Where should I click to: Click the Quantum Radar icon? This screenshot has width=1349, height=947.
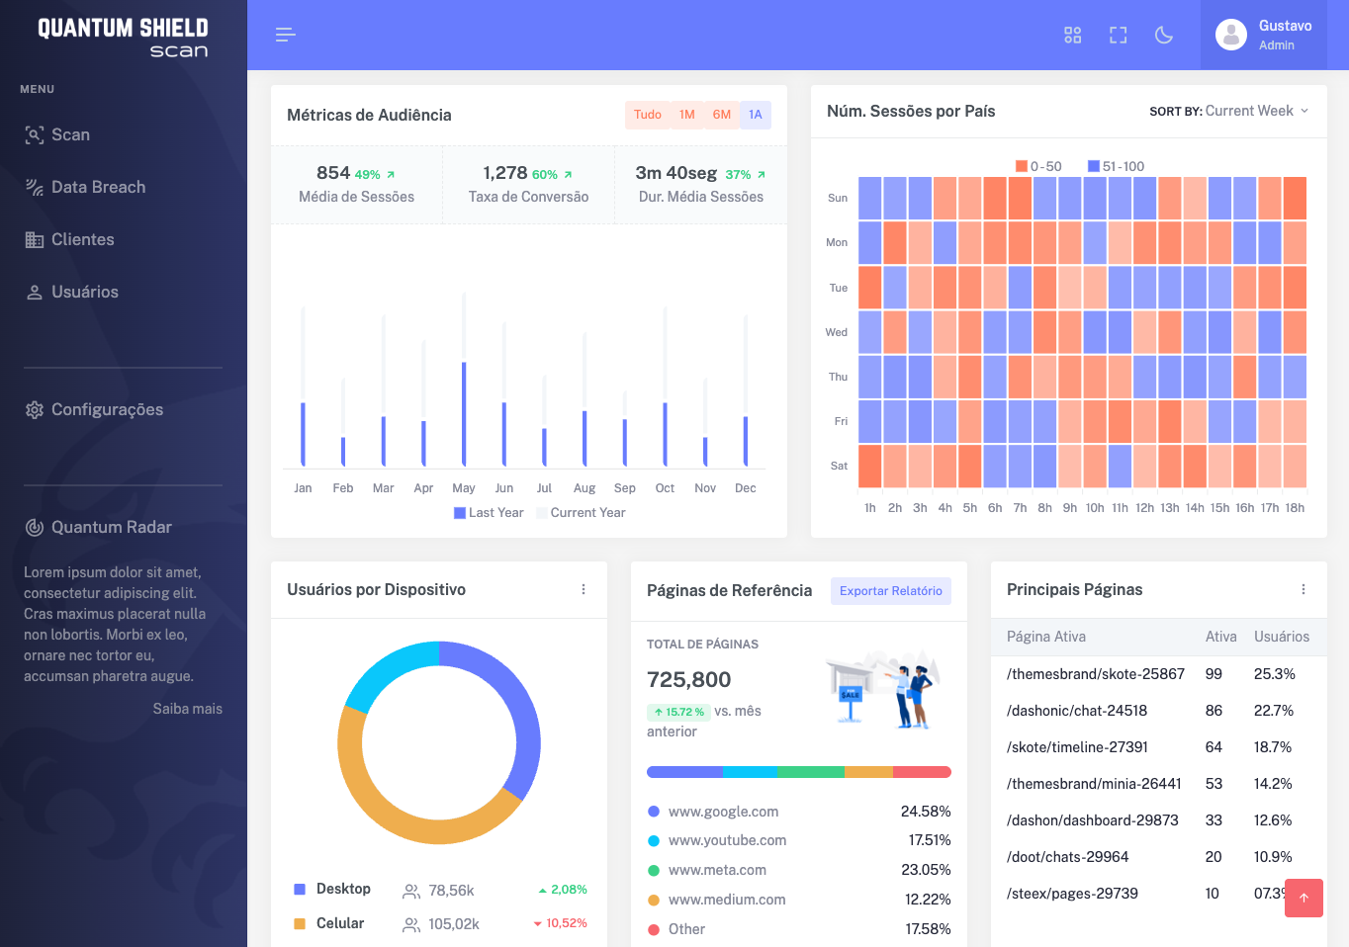(x=35, y=528)
